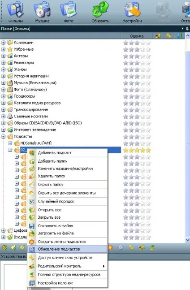Open the Музыка section in toolbar

42,12
